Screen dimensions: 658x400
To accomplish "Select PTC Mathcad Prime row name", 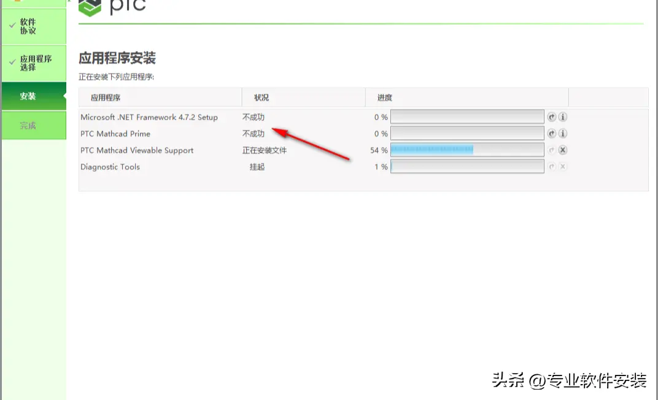I will 115,134.
